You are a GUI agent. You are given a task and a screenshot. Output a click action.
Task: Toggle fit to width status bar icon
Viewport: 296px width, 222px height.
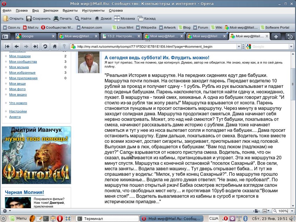[256, 211]
